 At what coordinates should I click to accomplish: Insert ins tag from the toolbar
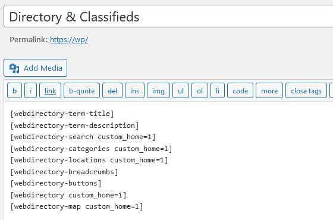[134, 90]
